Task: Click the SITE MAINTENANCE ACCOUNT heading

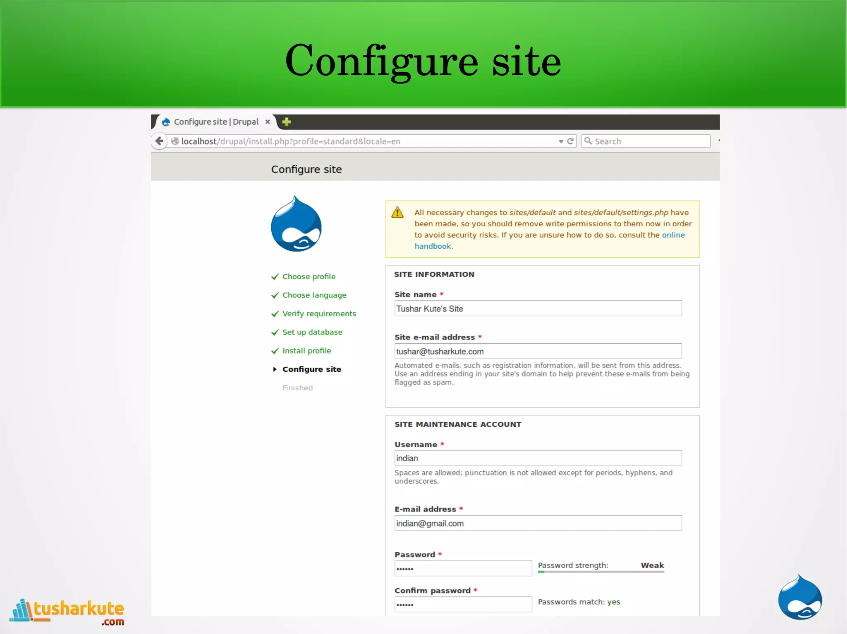Action: click(458, 425)
